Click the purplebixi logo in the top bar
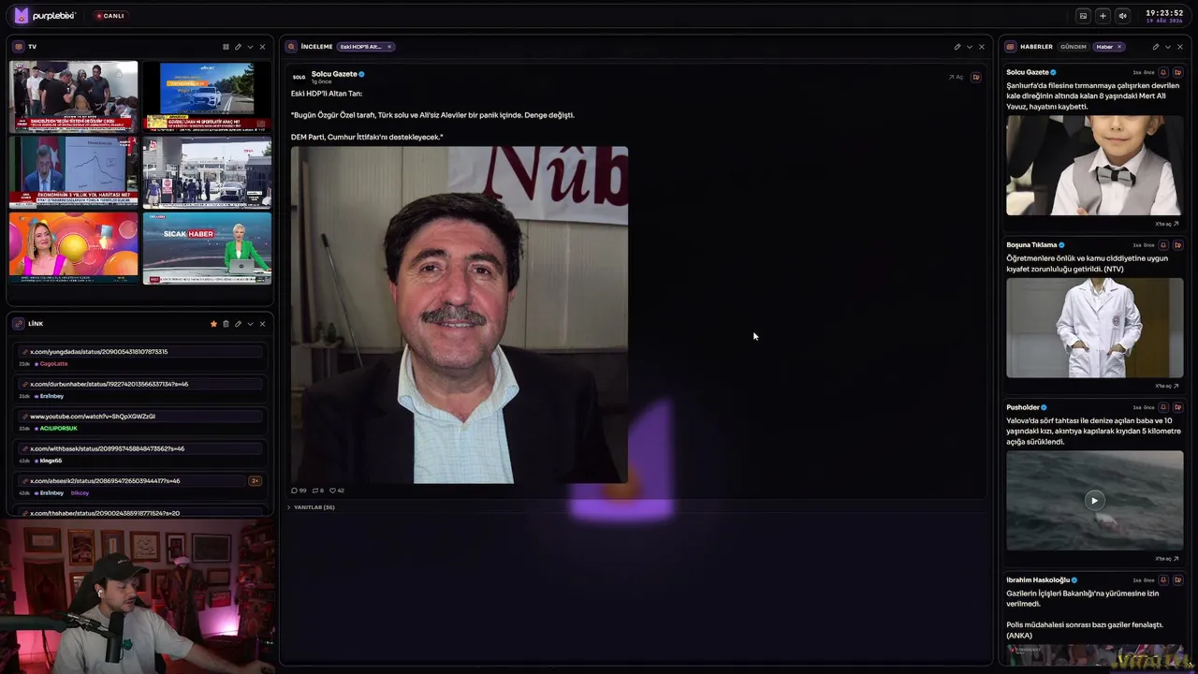This screenshot has width=1198, height=674. coord(44,16)
